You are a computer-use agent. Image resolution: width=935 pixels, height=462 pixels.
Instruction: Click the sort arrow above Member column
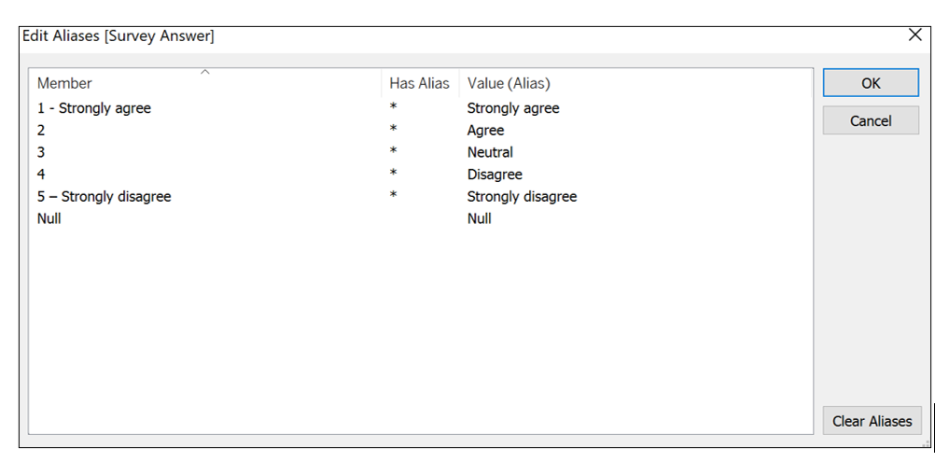tap(205, 71)
